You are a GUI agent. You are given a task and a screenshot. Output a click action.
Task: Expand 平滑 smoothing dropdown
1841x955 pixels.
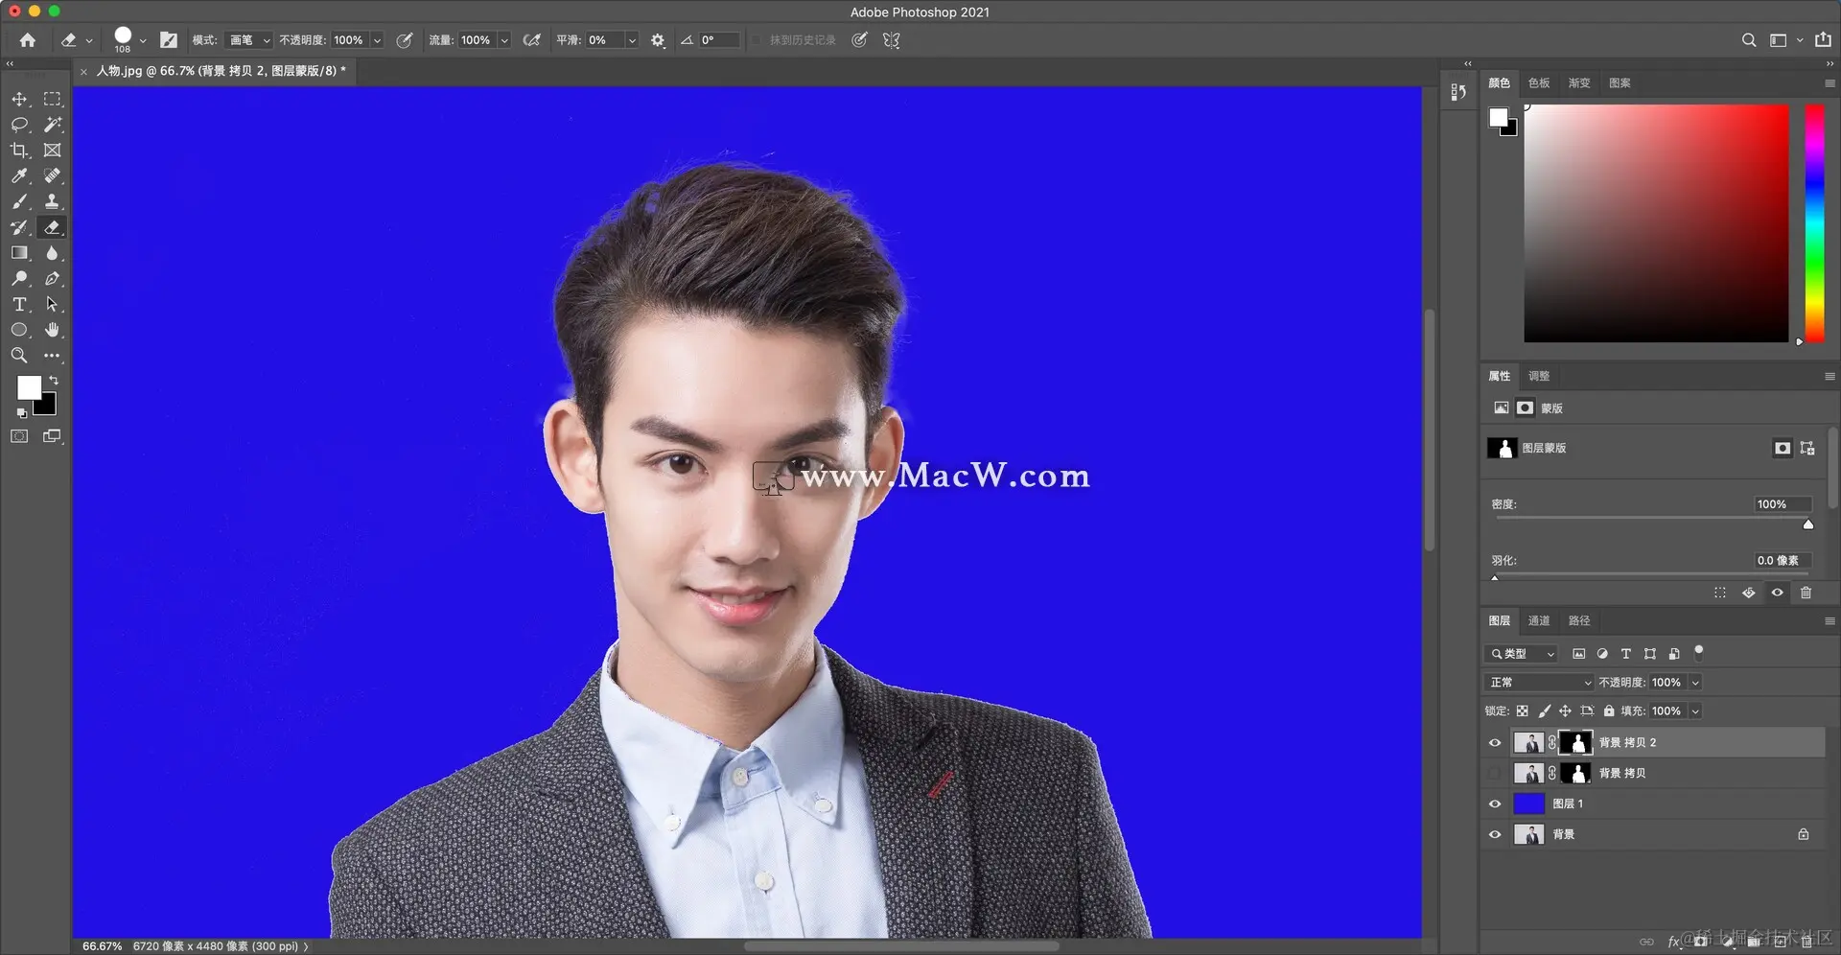[632, 40]
